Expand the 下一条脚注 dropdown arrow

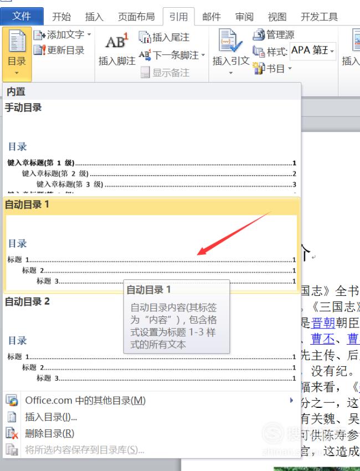coord(203,55)
